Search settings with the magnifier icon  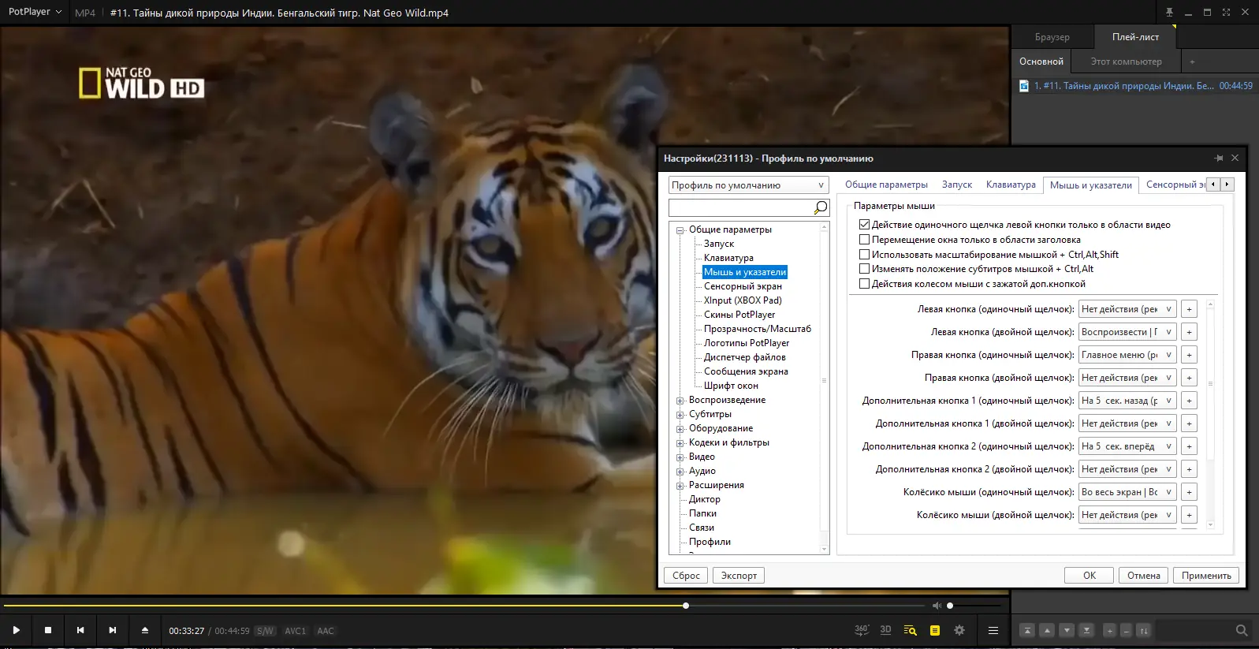[x=820, y=207]
